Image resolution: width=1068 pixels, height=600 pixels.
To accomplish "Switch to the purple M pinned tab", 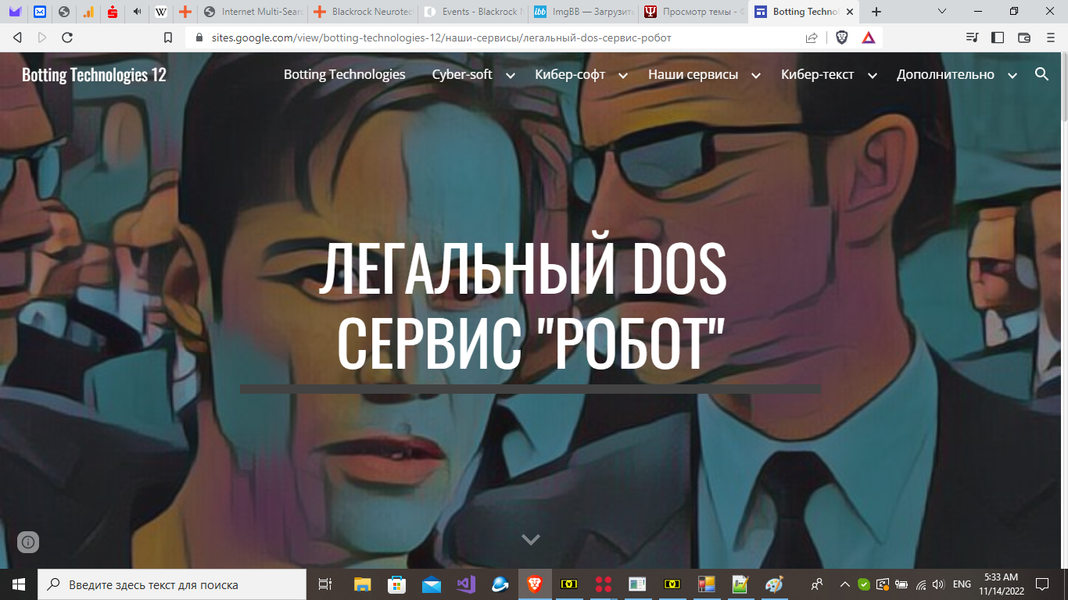I will tap(15, 12).
